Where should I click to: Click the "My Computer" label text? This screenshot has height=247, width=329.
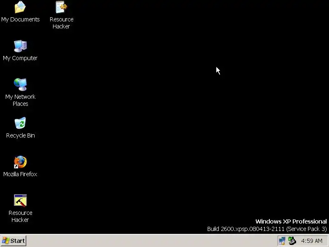click(x=20, y=58)
